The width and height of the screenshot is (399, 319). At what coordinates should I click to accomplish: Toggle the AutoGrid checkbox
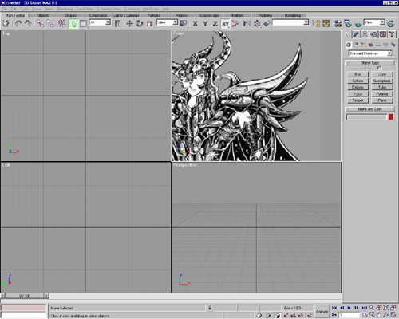(380, 68)
